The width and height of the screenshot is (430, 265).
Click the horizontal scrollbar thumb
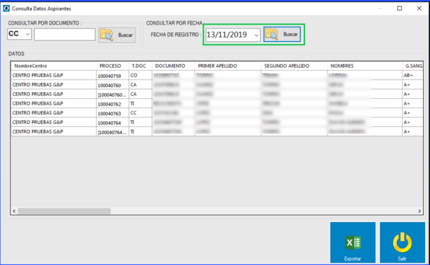pos(64,211)
